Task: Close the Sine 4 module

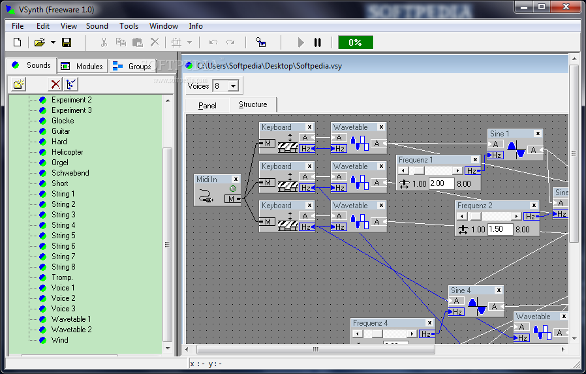Action: click(499, 290)
